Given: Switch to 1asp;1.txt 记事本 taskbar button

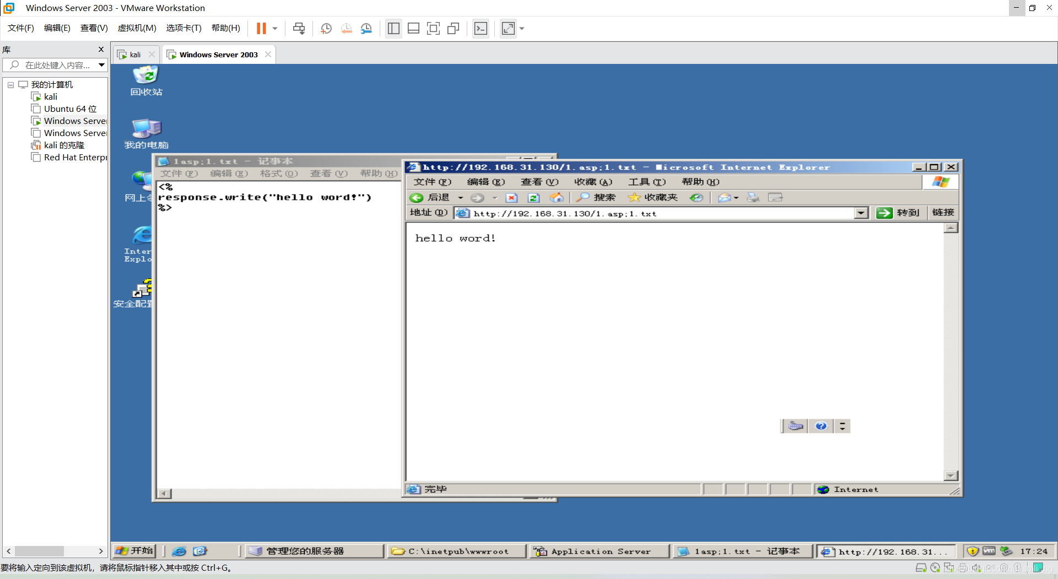Looking at the screenshot, I should click(743, 551).
